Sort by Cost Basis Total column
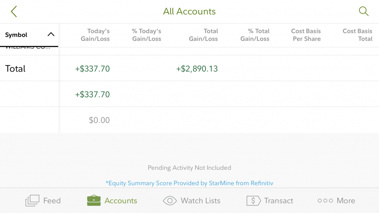The width and height of the screenshot is (379, 213). click(x=357, y=35)
